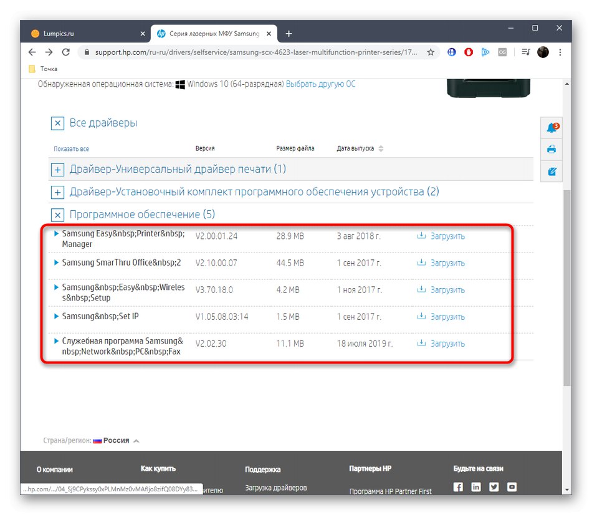Open HP Facebook page icon
This screenshot has width=592, height=515.
click(457, 487)
